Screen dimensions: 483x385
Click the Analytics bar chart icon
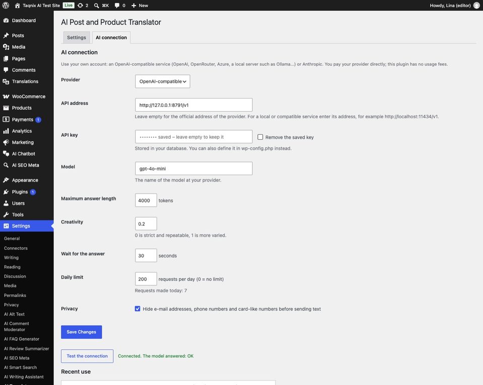click(x=6, y=131)
